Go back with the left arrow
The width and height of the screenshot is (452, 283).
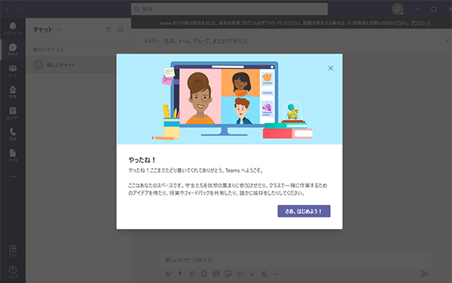click(x=8, y=9)
